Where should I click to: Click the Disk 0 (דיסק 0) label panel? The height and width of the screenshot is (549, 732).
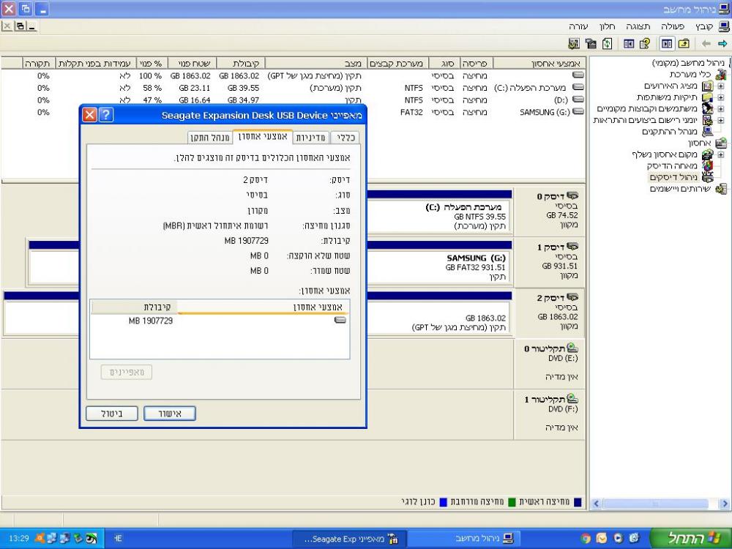click(x=549, y=212)
